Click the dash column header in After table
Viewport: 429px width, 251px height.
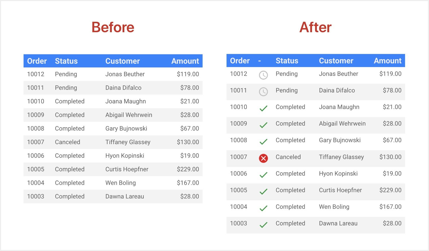[x=259, y=61]
